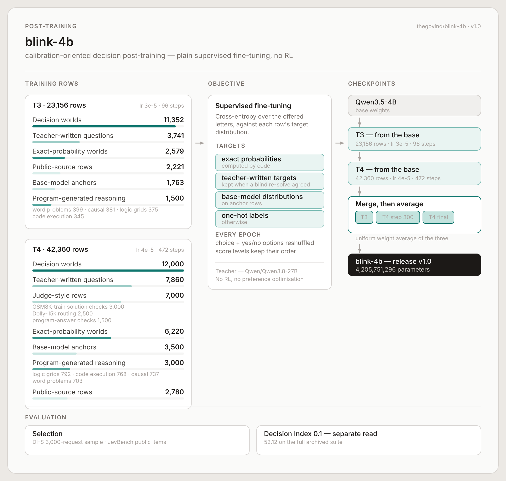
Task: Select the "program-answer checks 1,500" line
Action: (x=72, y=320)
